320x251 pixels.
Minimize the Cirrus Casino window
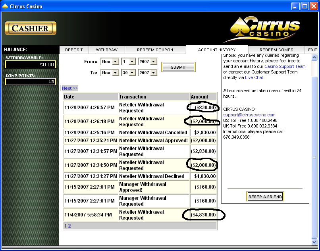295,6
